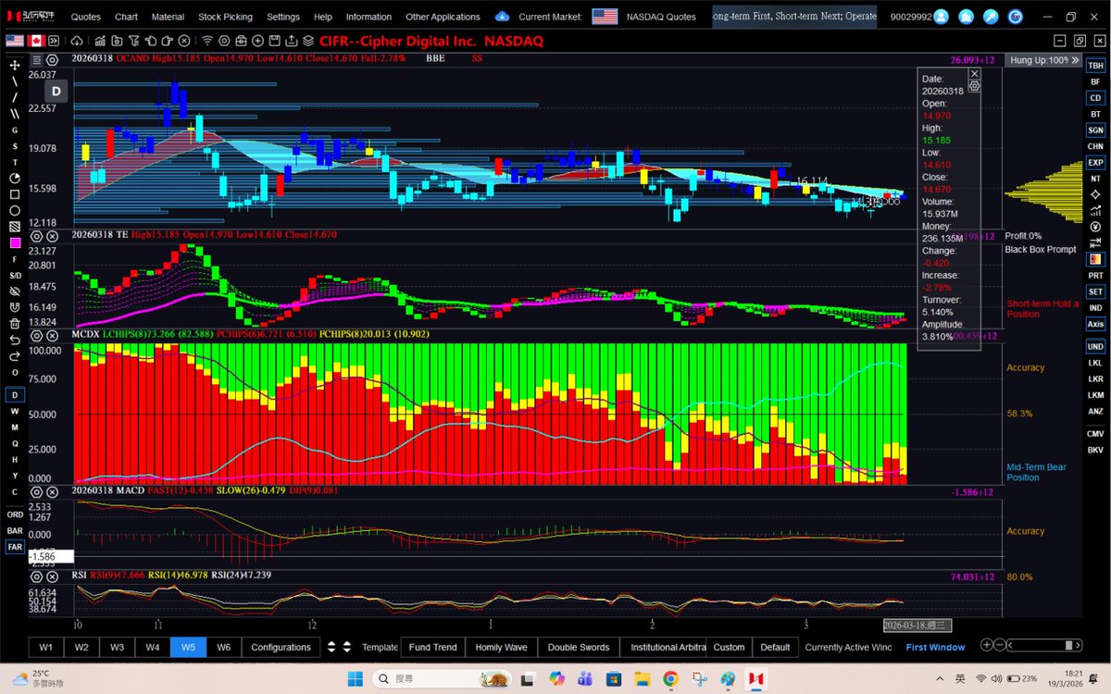Switch to W6 window tab
Image resolution: width=1111 pixels, height=694 pixels.
click(223, 647)
